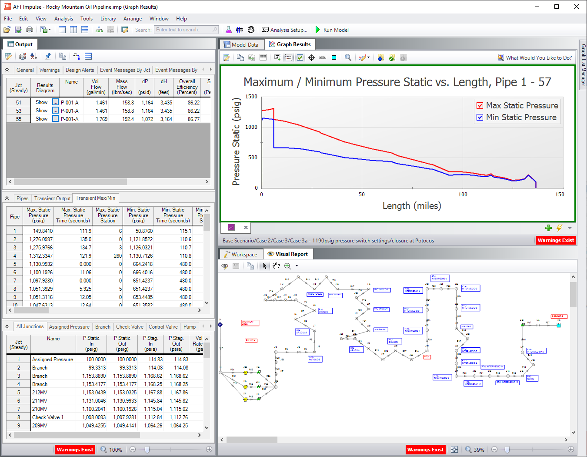Activate the crosshair tool on the graph
The image size is (587, 457).
point(311,57)
